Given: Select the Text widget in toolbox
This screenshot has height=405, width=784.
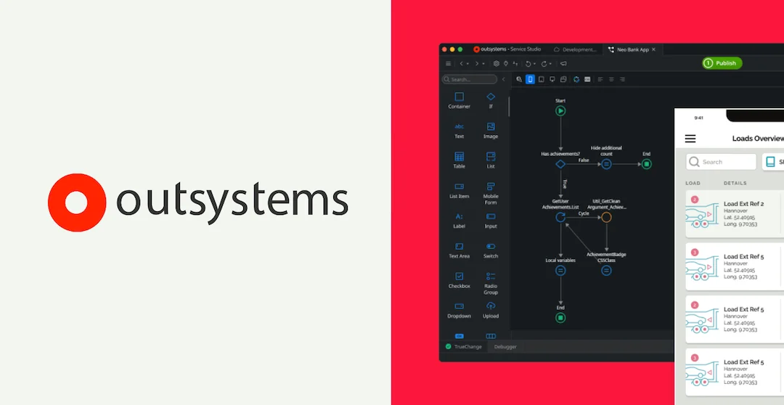Looking at the screenshot, I should (459, 131).
